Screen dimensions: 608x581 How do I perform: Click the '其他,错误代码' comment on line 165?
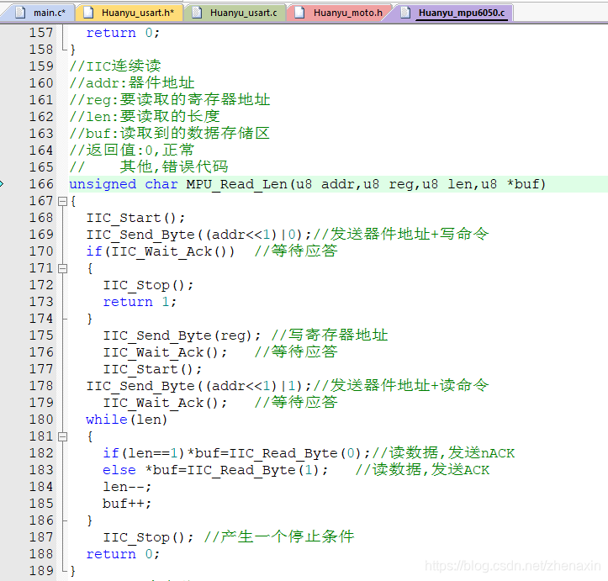pos(174,167)
